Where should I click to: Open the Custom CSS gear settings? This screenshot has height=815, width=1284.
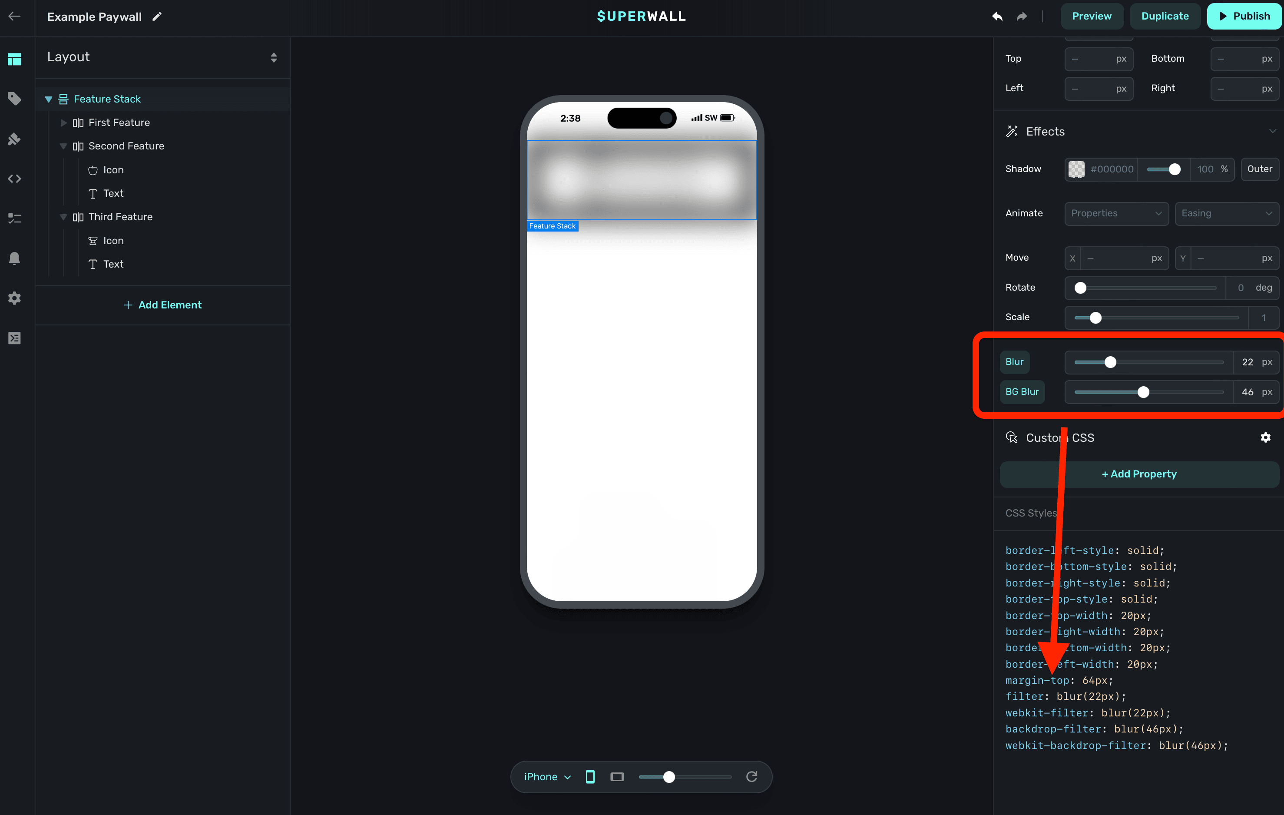click(x=1265, y=437)
